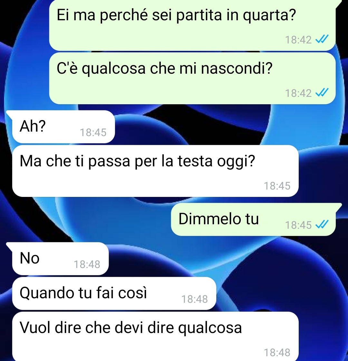Tap the double-check icon on 'C'è qualcosa' message
348x361 pixels.
[x=322, y=93]
